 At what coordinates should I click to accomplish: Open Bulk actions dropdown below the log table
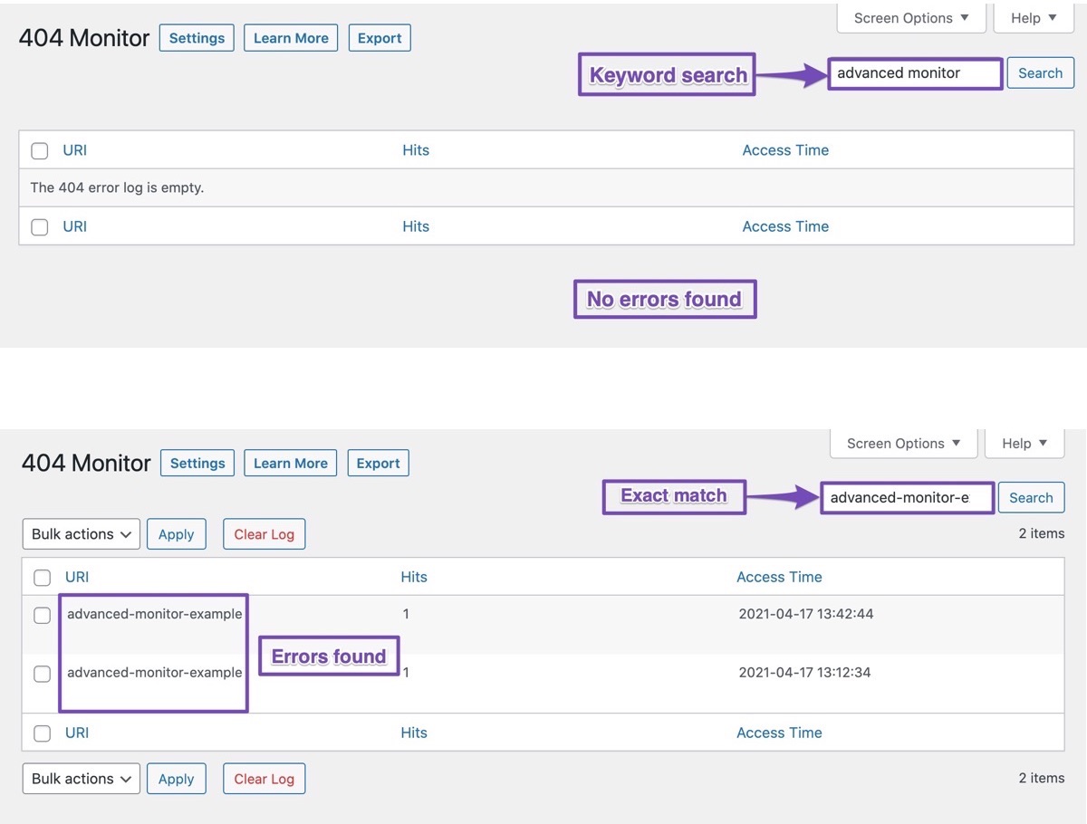click(82, 779)
